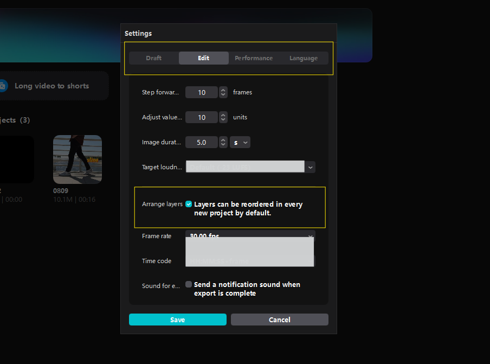Switch to the Draft tab
The width and height of the screenshot is (490, 364).
coord(154,58)
